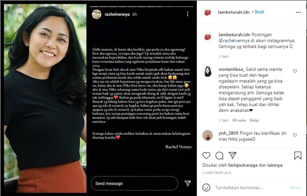Open the emoji picker smiley icon
Screen dimensions: 307x196
point(206,187)
